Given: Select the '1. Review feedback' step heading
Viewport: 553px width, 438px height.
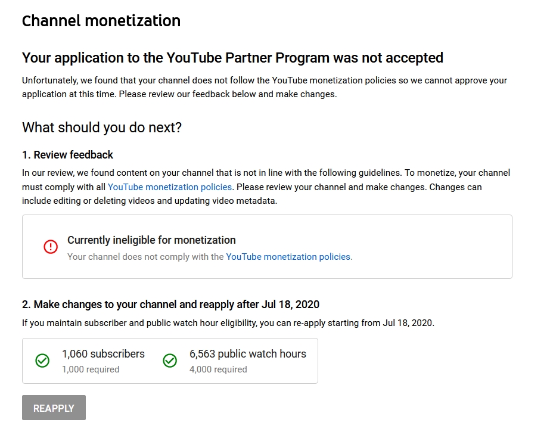Looking at the screenshot, I should [x=67, y=155].
